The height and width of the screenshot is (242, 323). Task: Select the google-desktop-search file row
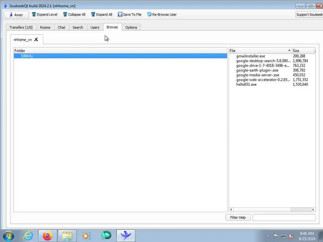(x=263, y=61)
